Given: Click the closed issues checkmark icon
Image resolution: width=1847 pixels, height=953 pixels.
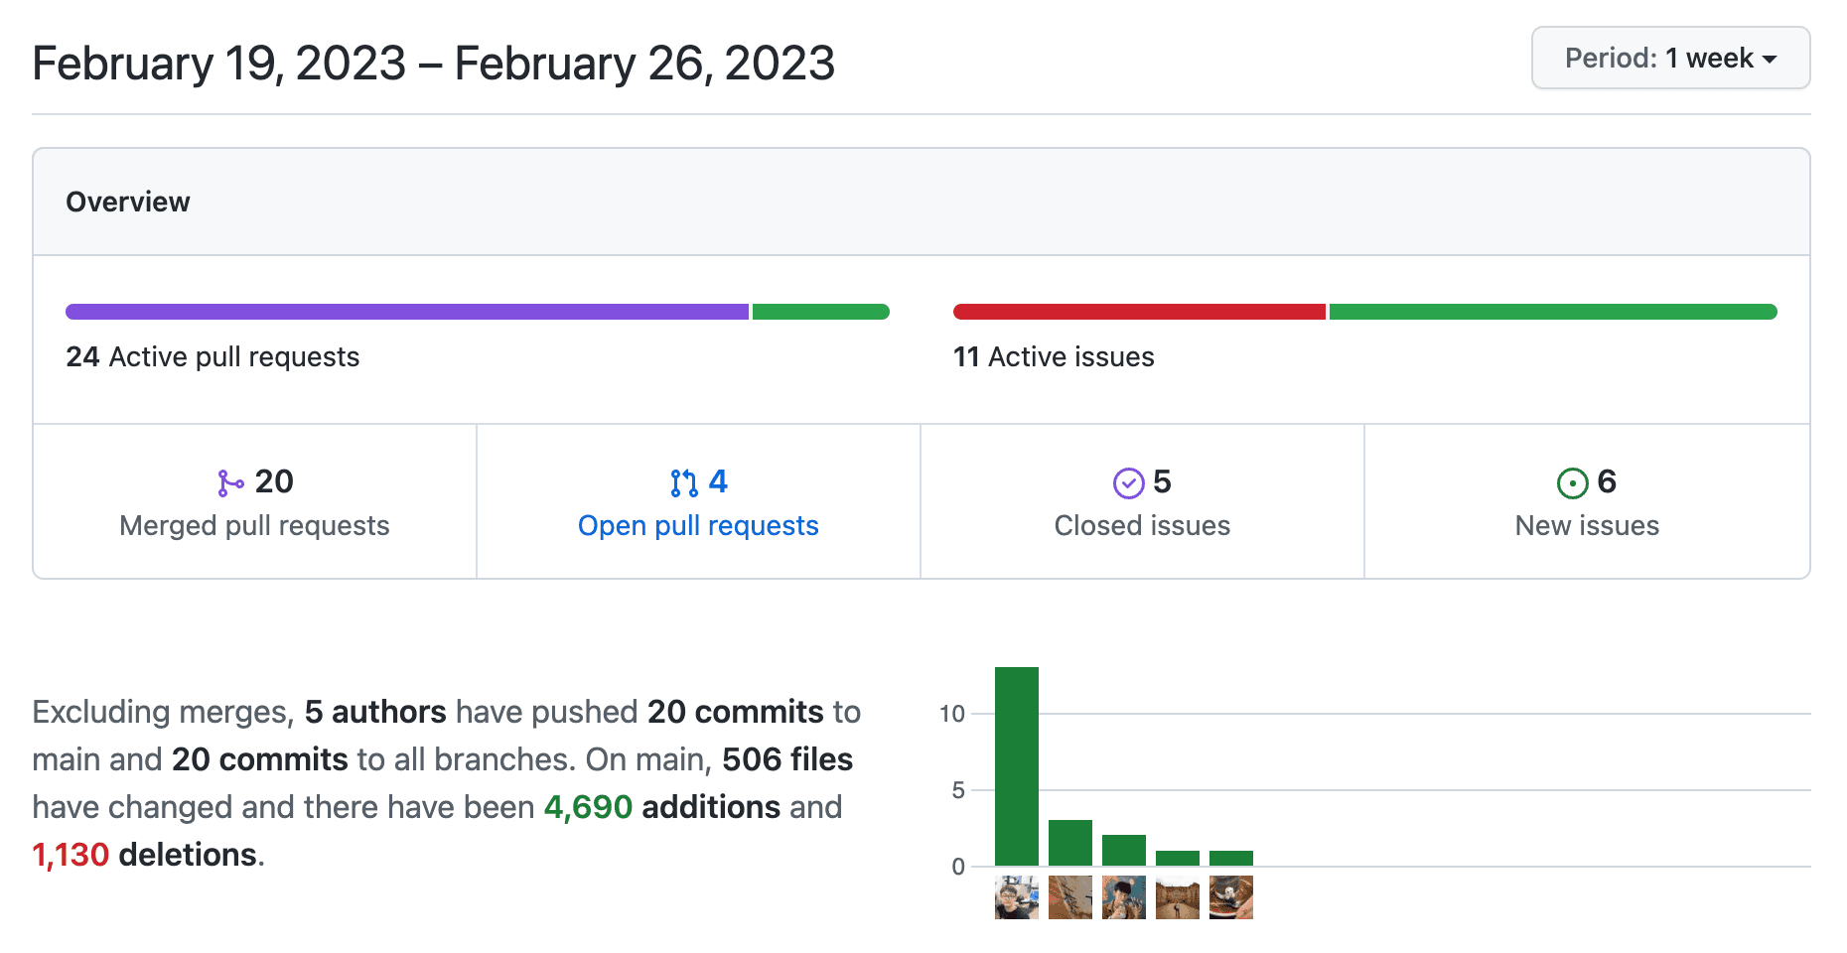Looking at the screenshot, I should click(x=1128, y=483).
